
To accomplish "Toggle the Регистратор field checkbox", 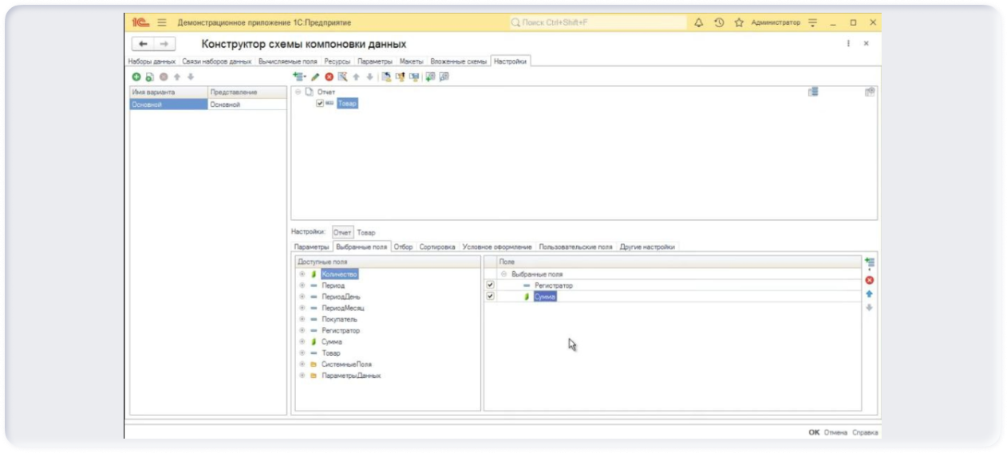I will click(x=490, y=285).
